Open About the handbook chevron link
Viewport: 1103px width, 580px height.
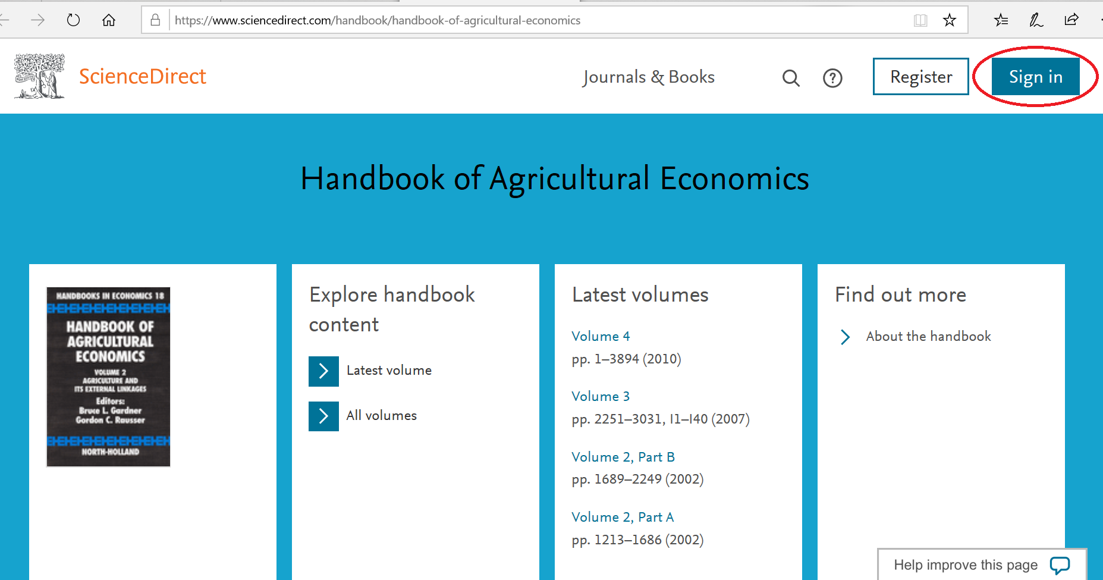(x=846, y=337)
